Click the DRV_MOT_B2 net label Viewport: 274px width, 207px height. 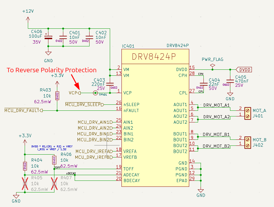(216, 146)
